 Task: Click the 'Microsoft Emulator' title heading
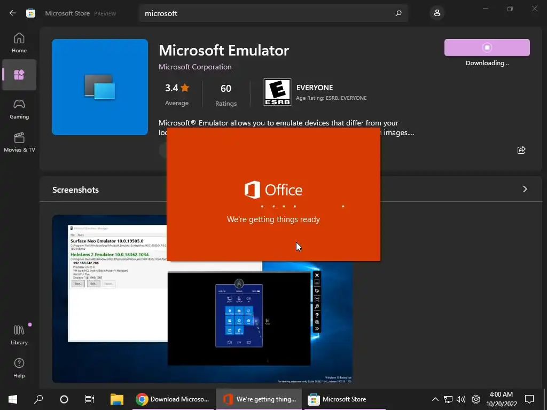click(224, 51)
